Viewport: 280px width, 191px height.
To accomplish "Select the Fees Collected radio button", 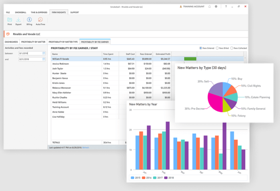I will [x=232, y=48].
